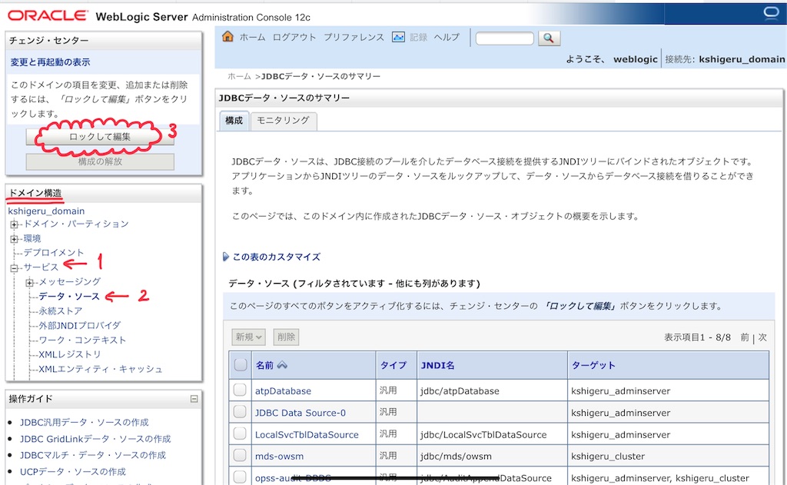Check the select-all checkbox in the table header
The width and height of the screenshot is (787, 485).
(x=241, y=364)
